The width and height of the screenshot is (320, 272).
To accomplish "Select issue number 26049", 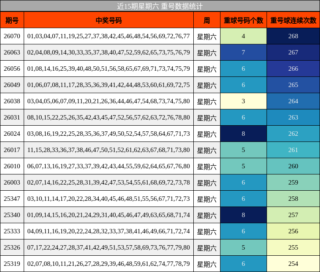I will pyautogui.click(x=12, y=85).
